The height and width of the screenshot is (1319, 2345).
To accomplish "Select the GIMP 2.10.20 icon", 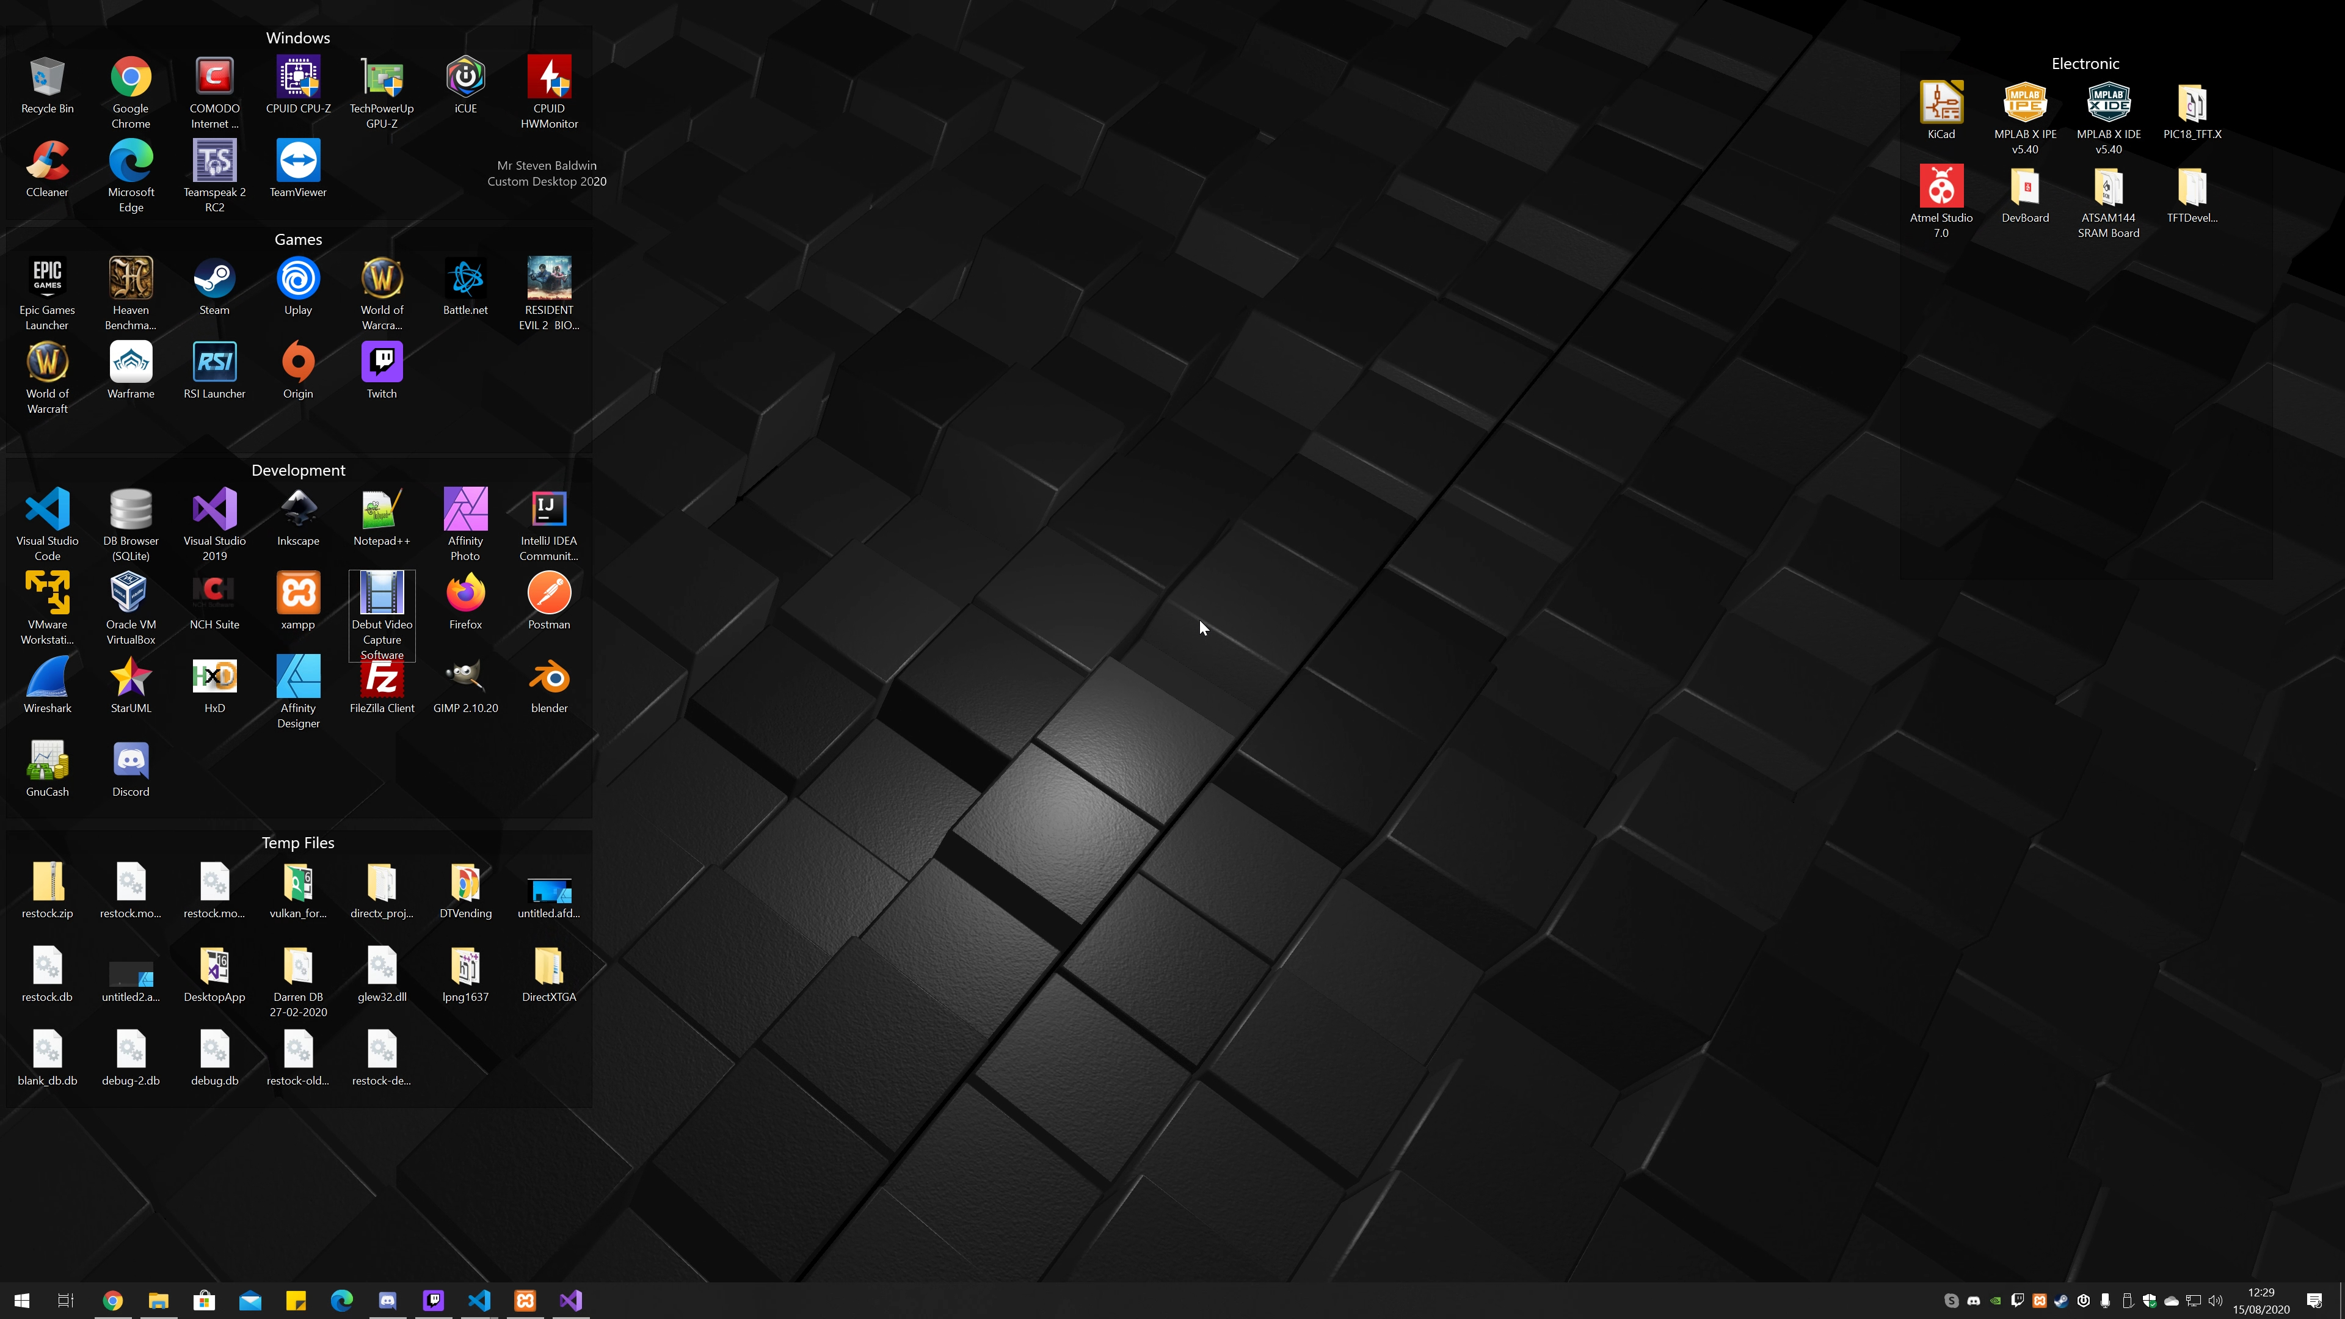I will (x=465, y=678).
